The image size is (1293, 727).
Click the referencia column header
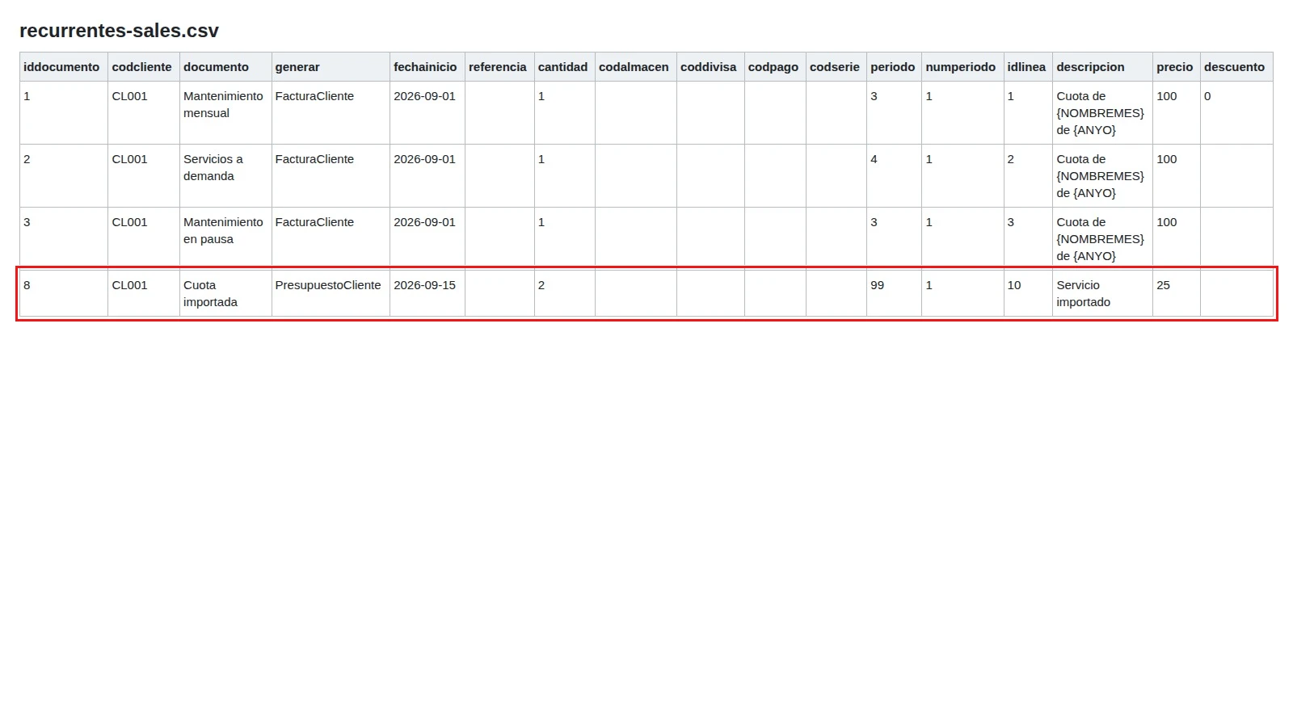click(x=499, y=67)
